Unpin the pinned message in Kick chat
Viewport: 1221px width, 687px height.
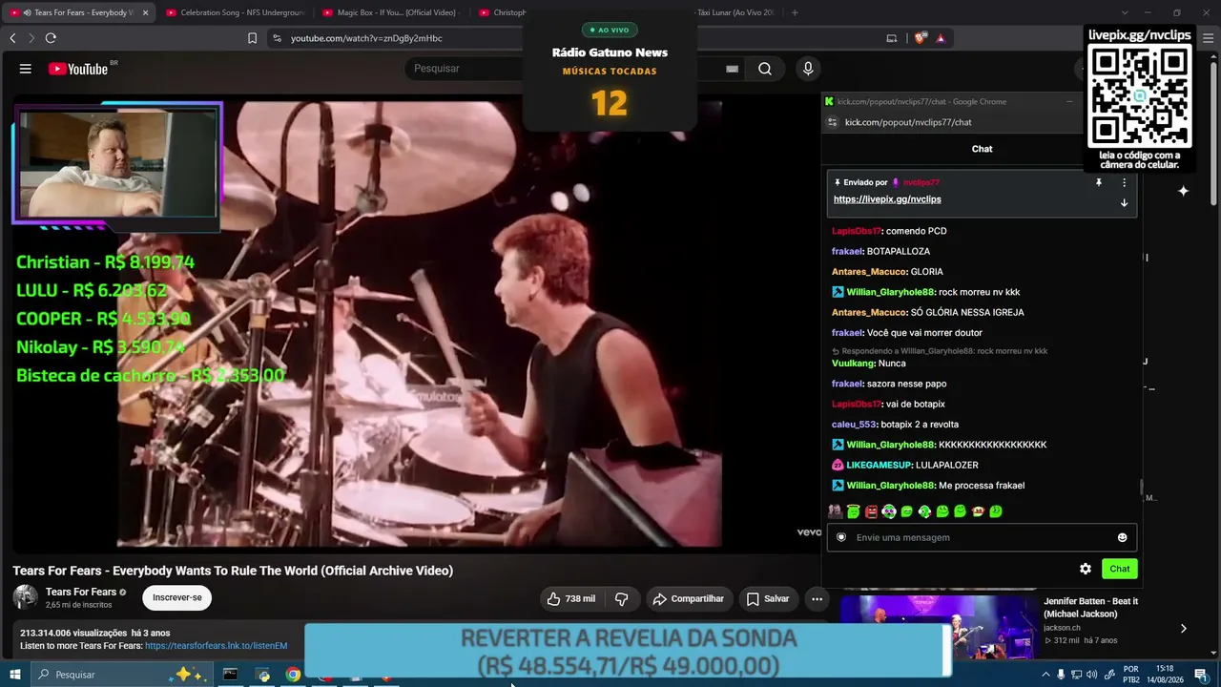[1099, 182]
